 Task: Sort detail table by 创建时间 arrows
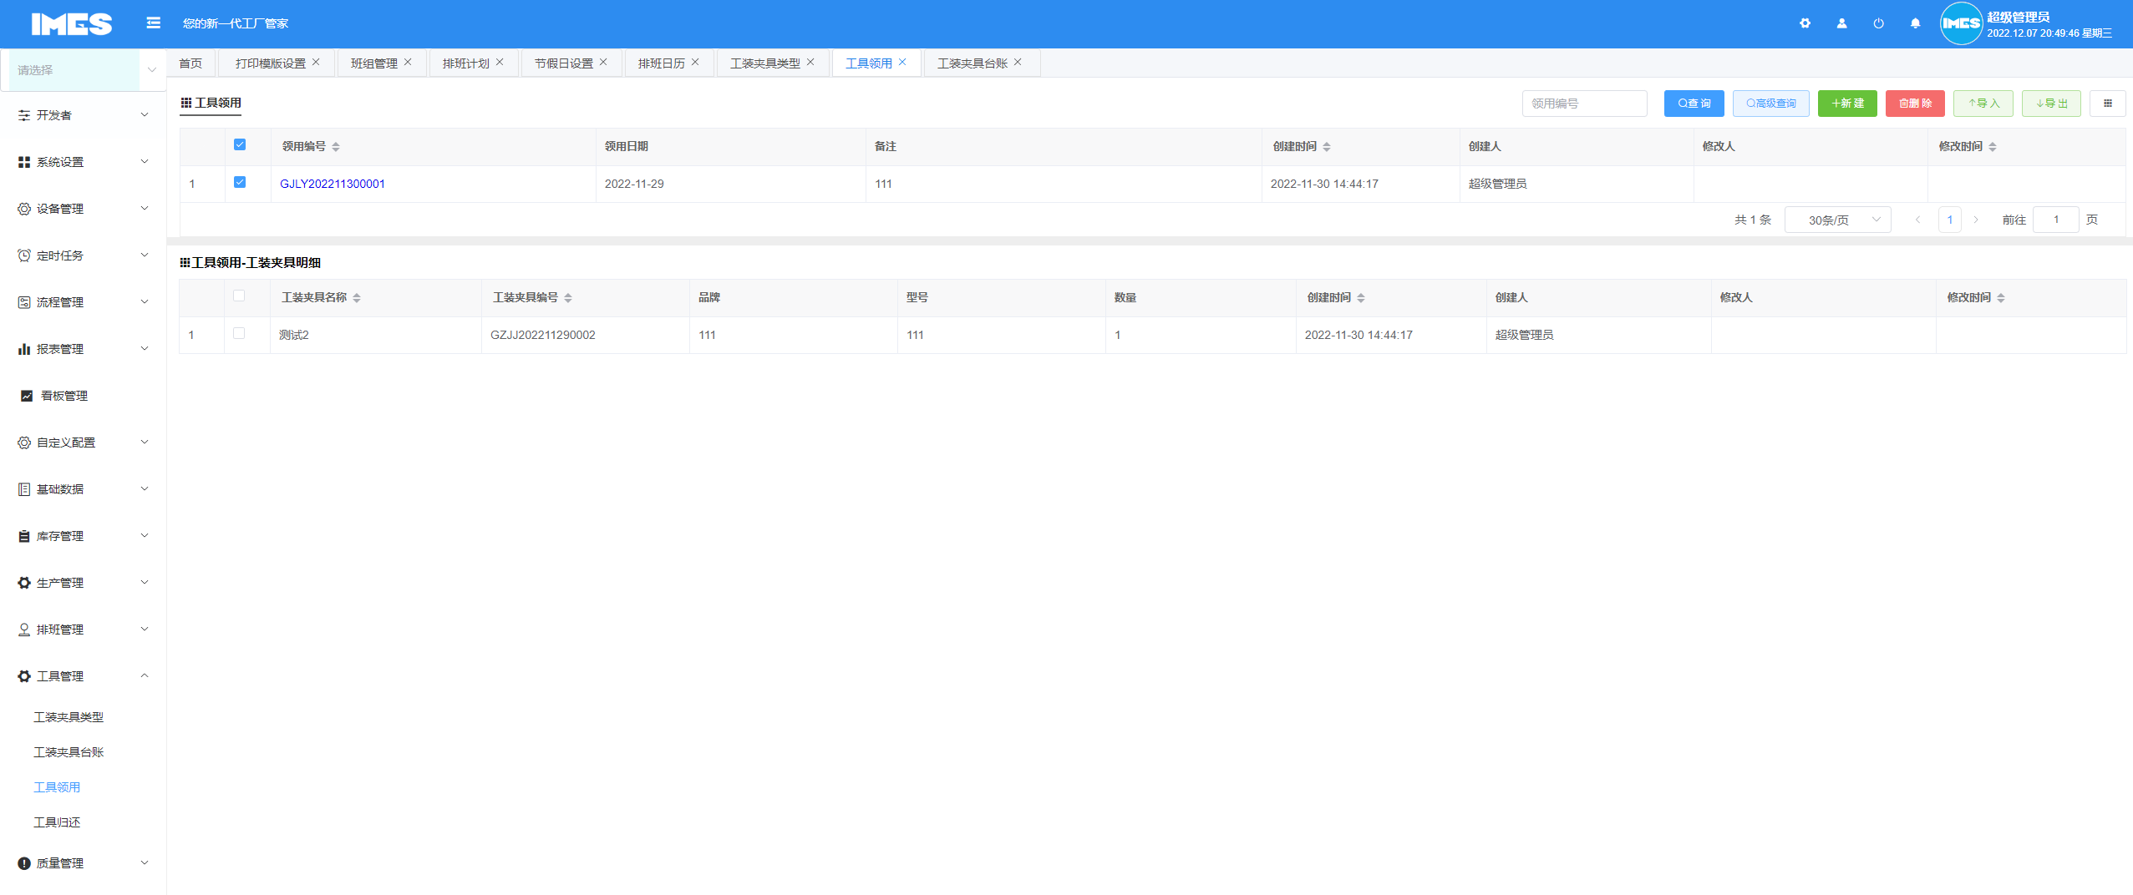click(1361, 298)
